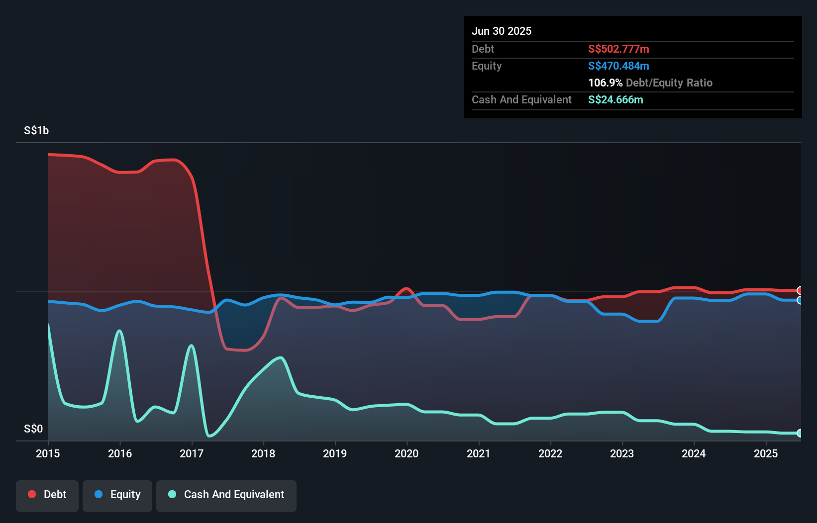The width and height of the screenshot is (817, 523).
Task: Open details for the Debt/Equity Ratio row
Action: coord(650,83)
